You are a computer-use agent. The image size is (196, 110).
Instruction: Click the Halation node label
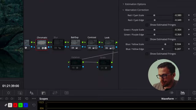coord(76,57)
